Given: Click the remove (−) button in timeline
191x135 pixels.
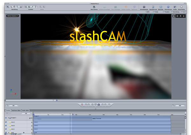Looking at the screenshot, I should 10,113.
